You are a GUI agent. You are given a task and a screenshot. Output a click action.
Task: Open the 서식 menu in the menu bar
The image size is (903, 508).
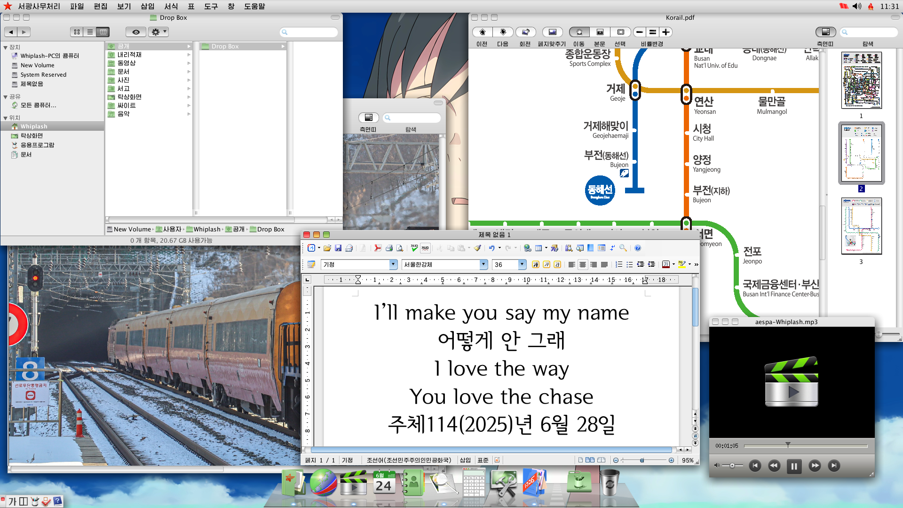coord(171,6)
